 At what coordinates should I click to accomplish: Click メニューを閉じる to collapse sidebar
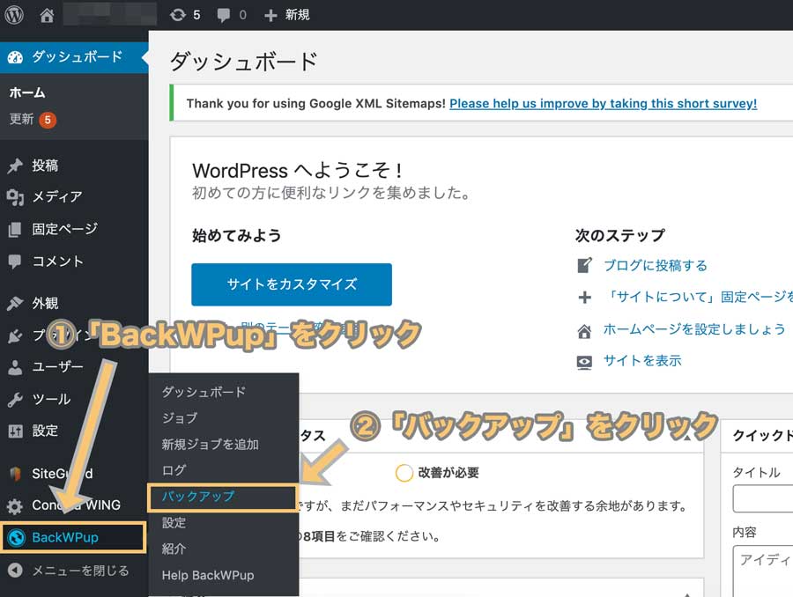pos(80,571)
